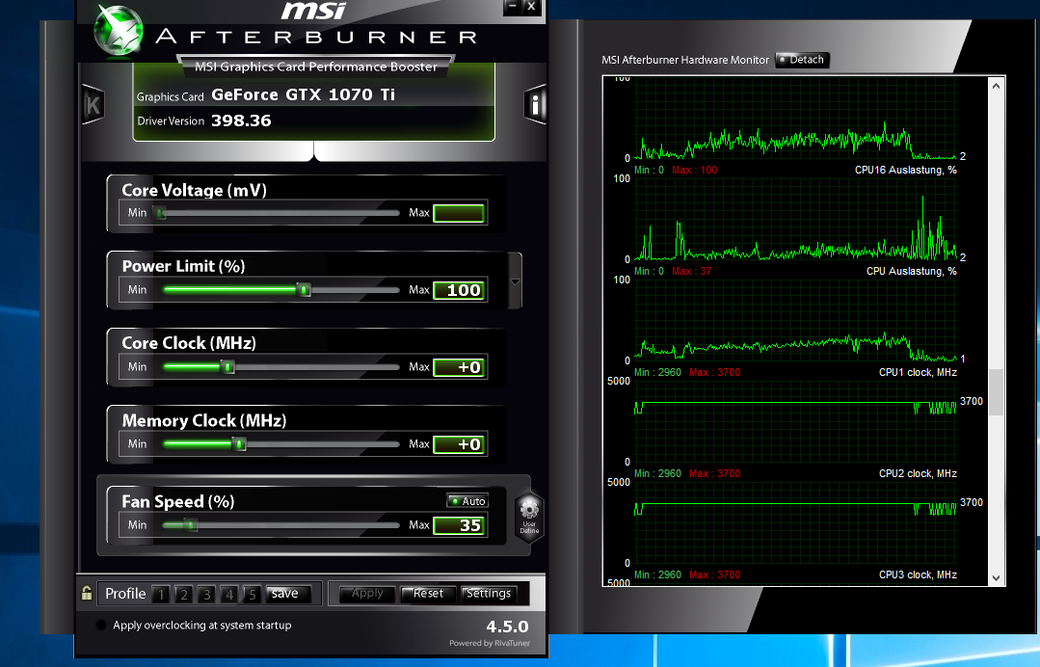This screenshot has height=667, width=1040.
Task: Click the Core Clock slider handle
Action: pyautogui.click(x=227, y=366)
